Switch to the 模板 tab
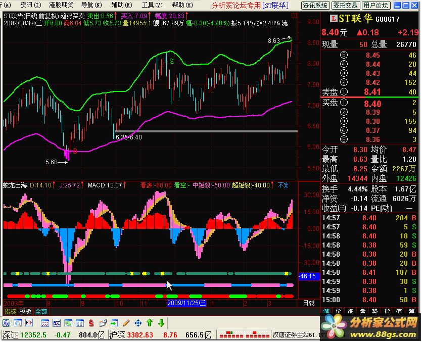 click(x=26, y=312)
